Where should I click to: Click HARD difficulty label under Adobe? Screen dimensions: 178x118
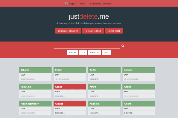57,92
